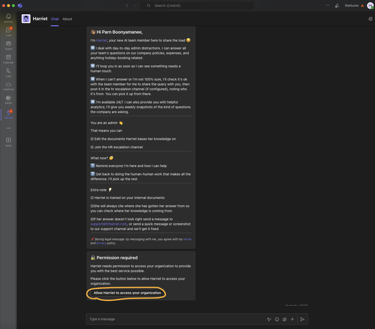Viewport: 375px width, 329px height.
Task: Select 'Join the HR escalation channel' line
Action: (x=119, y=147)
